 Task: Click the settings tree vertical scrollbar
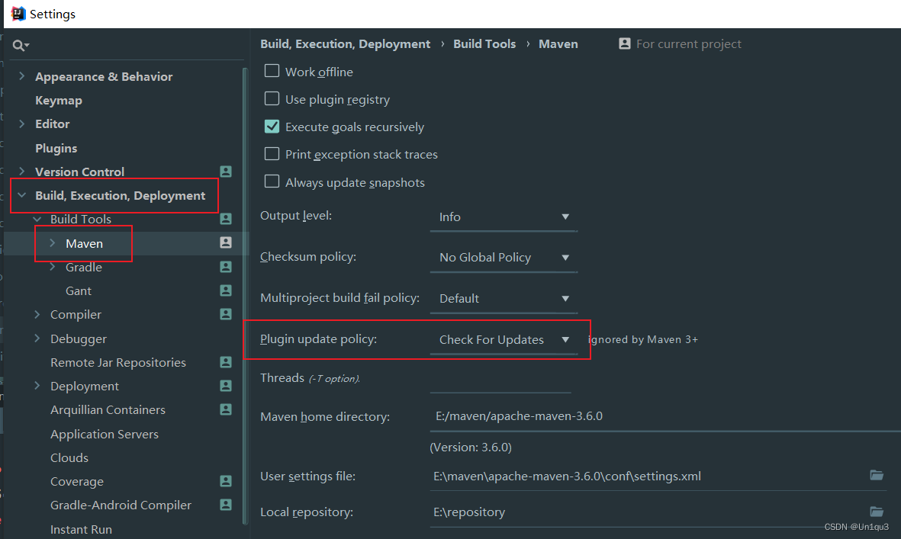pos(246,296)
